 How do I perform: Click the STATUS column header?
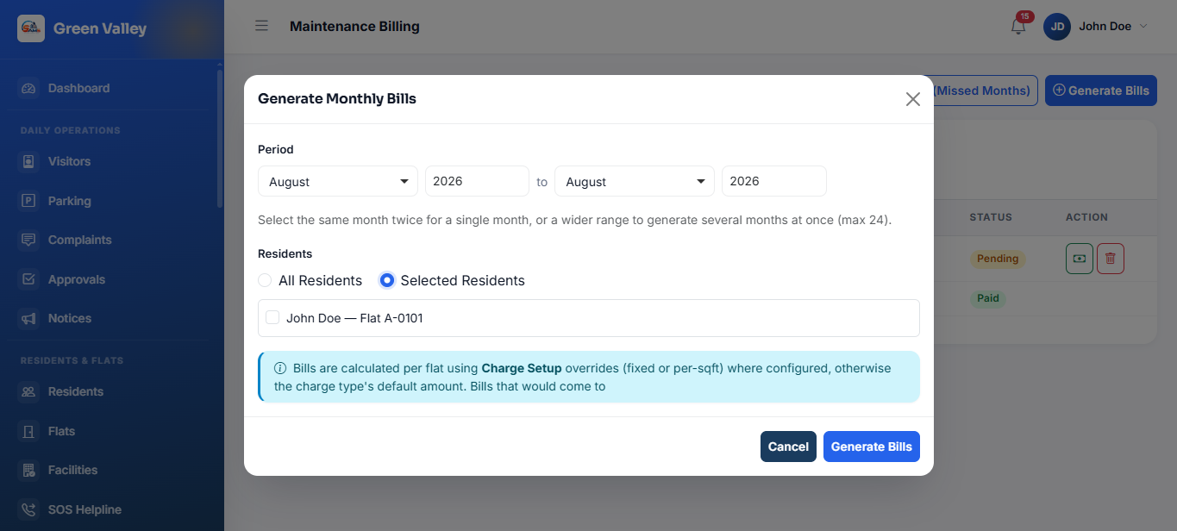pos(991,217)
